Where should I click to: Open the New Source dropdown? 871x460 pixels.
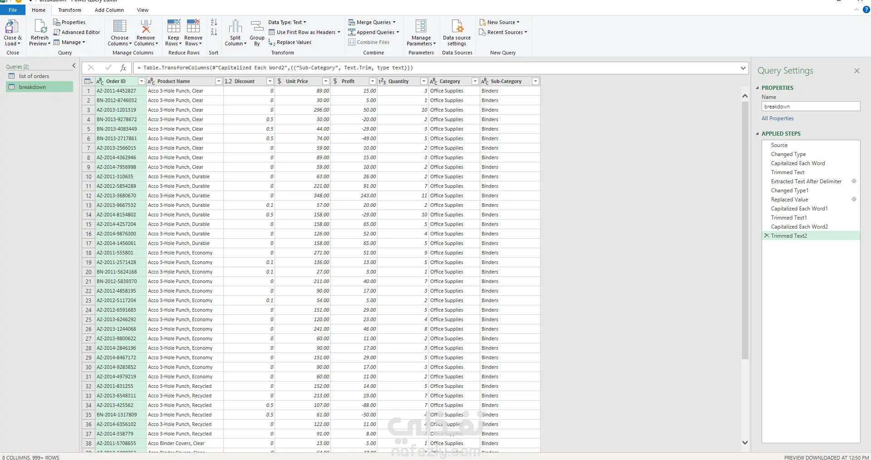pos(499,22)
